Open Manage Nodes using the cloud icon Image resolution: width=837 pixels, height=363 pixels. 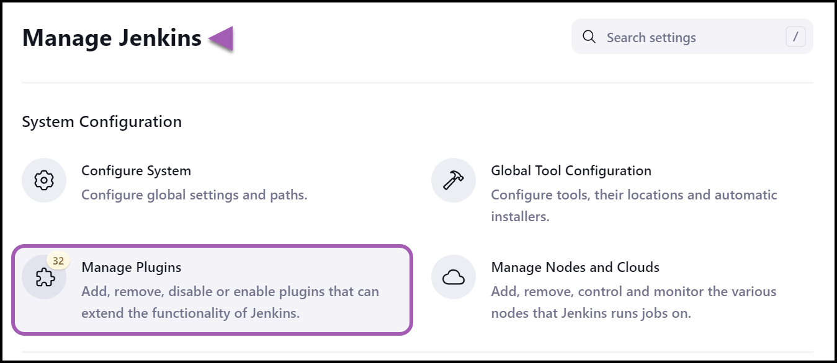(453, 277)
